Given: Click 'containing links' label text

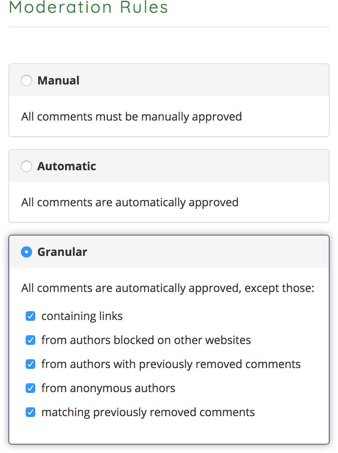Looking at the screenshot, I should pos(82,316).
